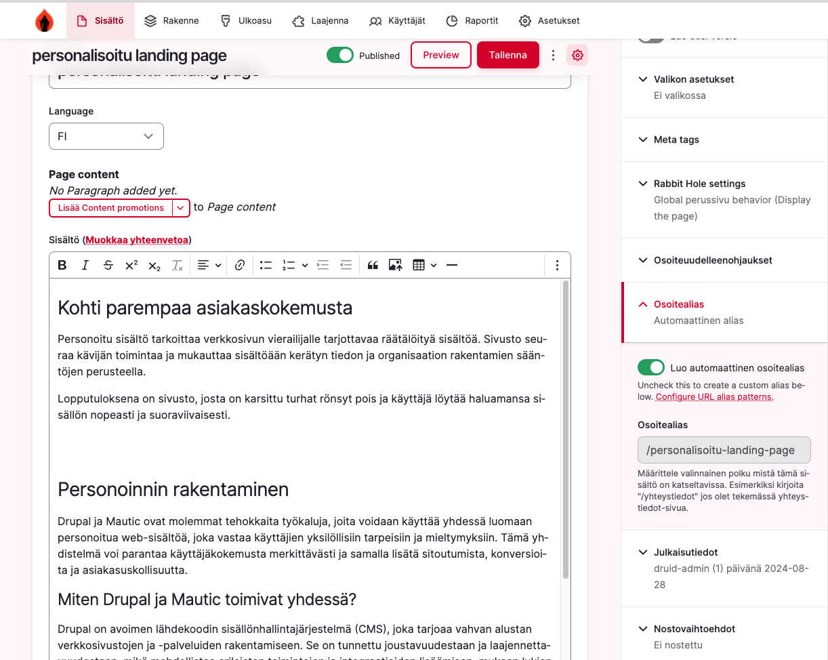This screenshot has width=828, height=660.
Task: Apply italic formatting
Action: pyautogui.click(x=85, y=265)
